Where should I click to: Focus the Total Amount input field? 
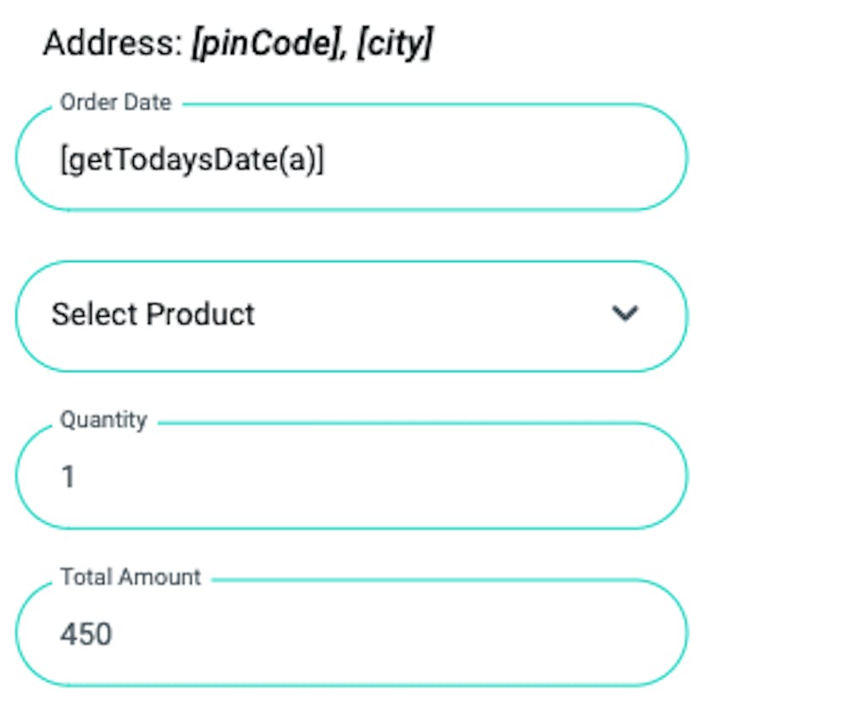pyautogui.click(x=352, y=634)
